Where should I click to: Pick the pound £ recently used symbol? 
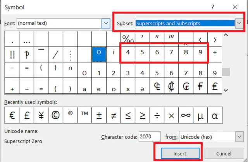point(27,115)
